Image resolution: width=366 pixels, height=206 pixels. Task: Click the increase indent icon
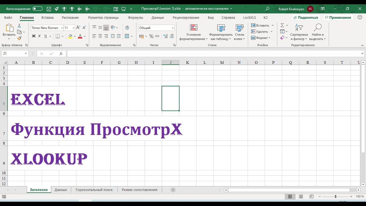click(x=119, y=36)
